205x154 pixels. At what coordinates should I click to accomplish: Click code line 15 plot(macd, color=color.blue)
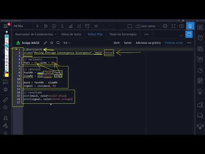coord(45,96)
